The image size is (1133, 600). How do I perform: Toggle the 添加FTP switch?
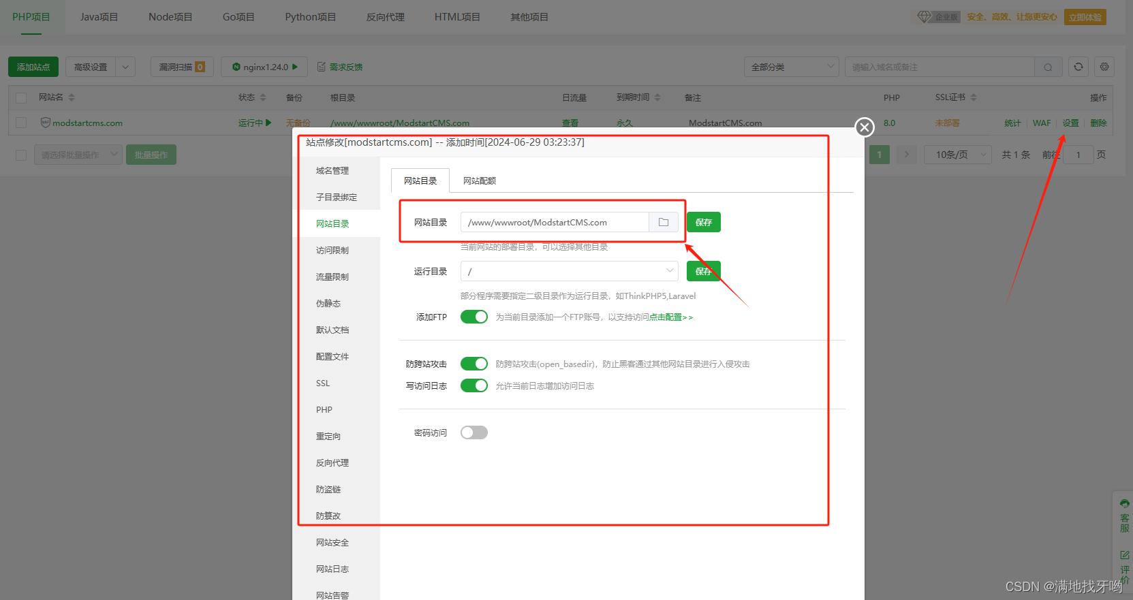click(474, 317)
